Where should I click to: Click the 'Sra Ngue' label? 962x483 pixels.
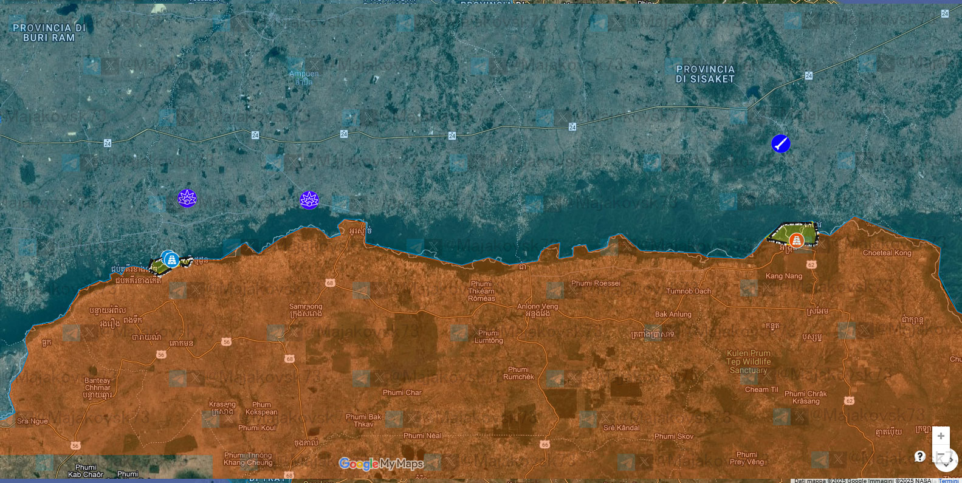click(32, 420)
